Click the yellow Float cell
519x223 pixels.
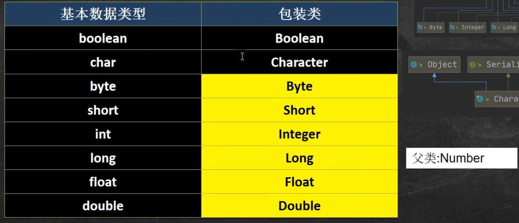(300, 182)
